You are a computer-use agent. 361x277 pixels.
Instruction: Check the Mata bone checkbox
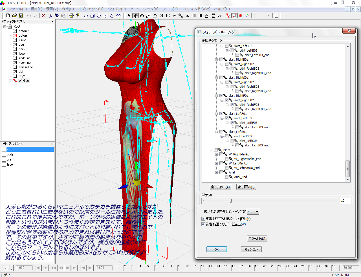(216, 150)
